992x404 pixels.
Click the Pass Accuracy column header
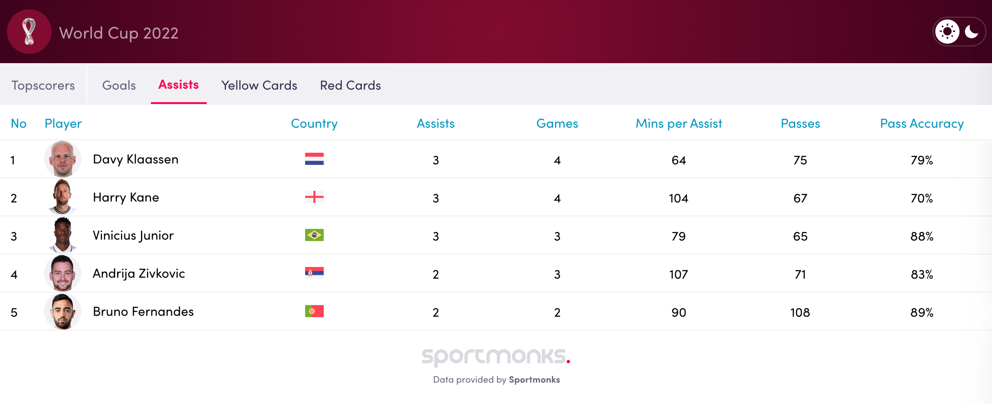pos(921,124)
